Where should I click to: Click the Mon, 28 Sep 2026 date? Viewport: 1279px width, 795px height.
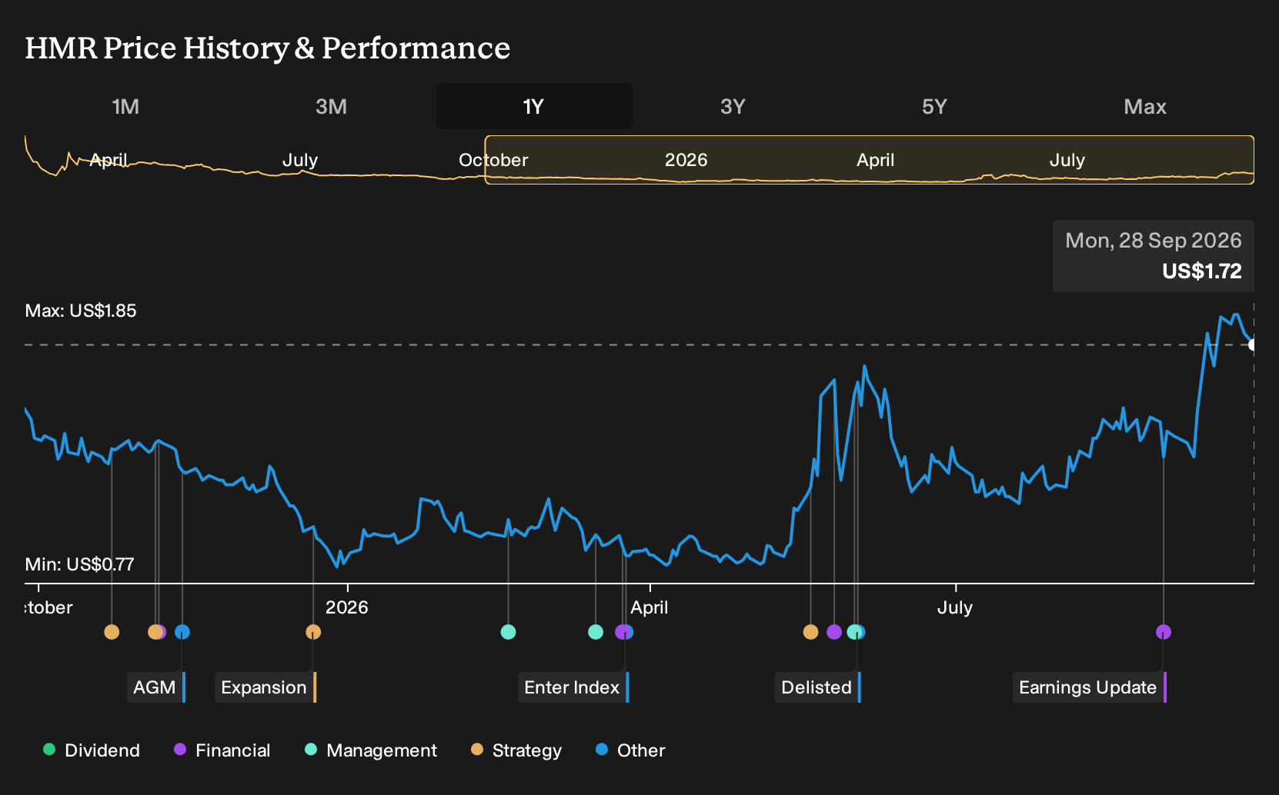pyautogui.click(x=1153, y=241)
